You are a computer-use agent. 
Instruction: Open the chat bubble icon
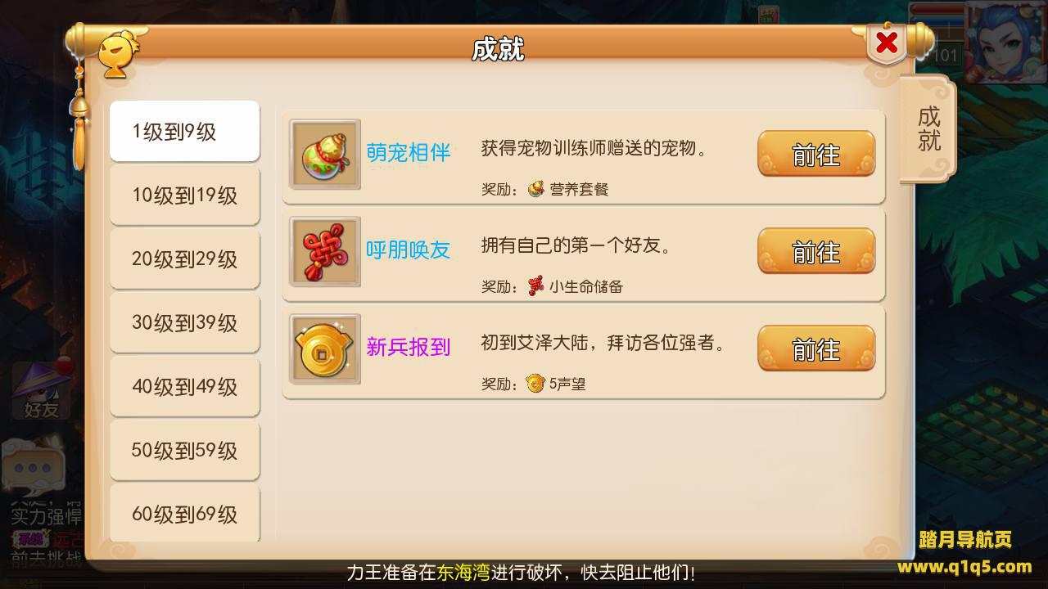pos(33,468)
